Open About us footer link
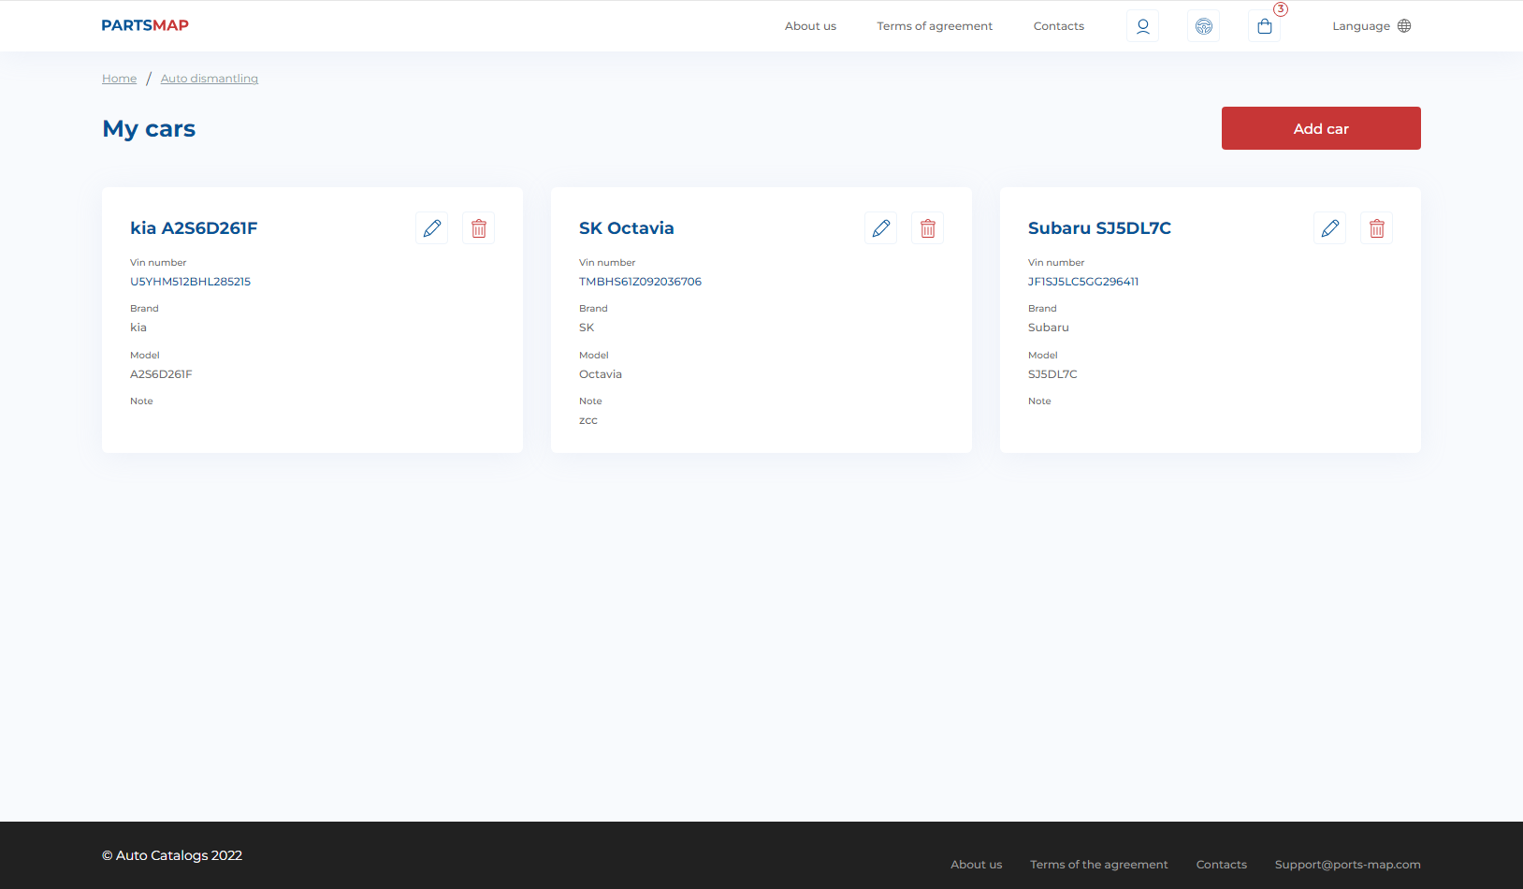 (x=976, y=865)
